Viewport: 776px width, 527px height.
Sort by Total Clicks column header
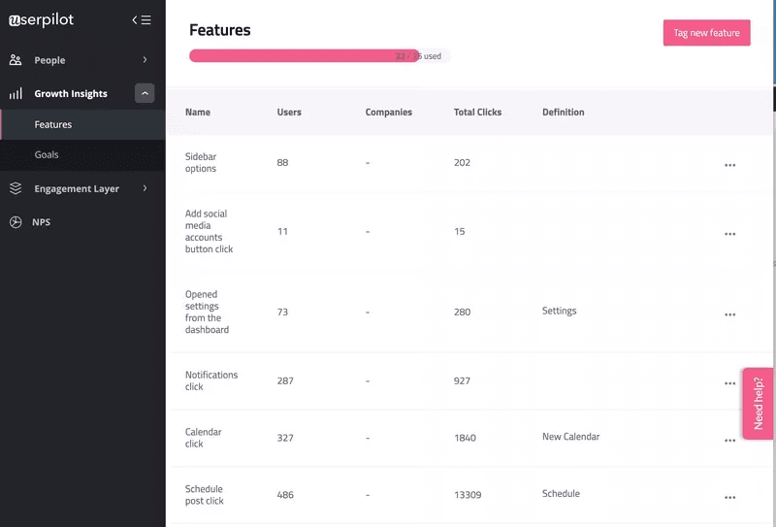tap(477, 113)
